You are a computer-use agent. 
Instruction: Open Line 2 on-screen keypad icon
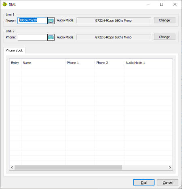point(51,37)
